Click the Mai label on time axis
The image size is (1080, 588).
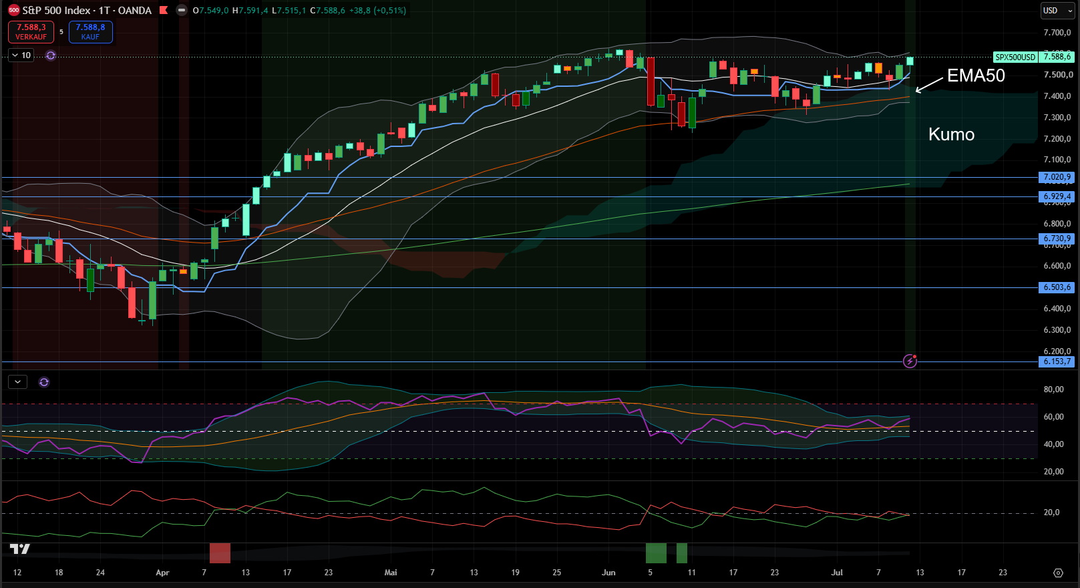tap(391, 573)
